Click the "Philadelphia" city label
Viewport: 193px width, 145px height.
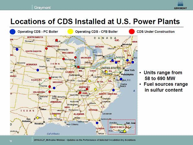127,74
